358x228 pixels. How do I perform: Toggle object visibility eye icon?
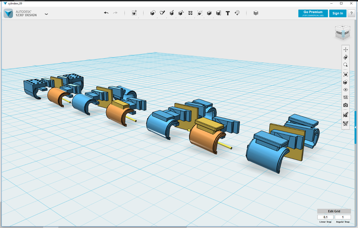pos(346,90)
